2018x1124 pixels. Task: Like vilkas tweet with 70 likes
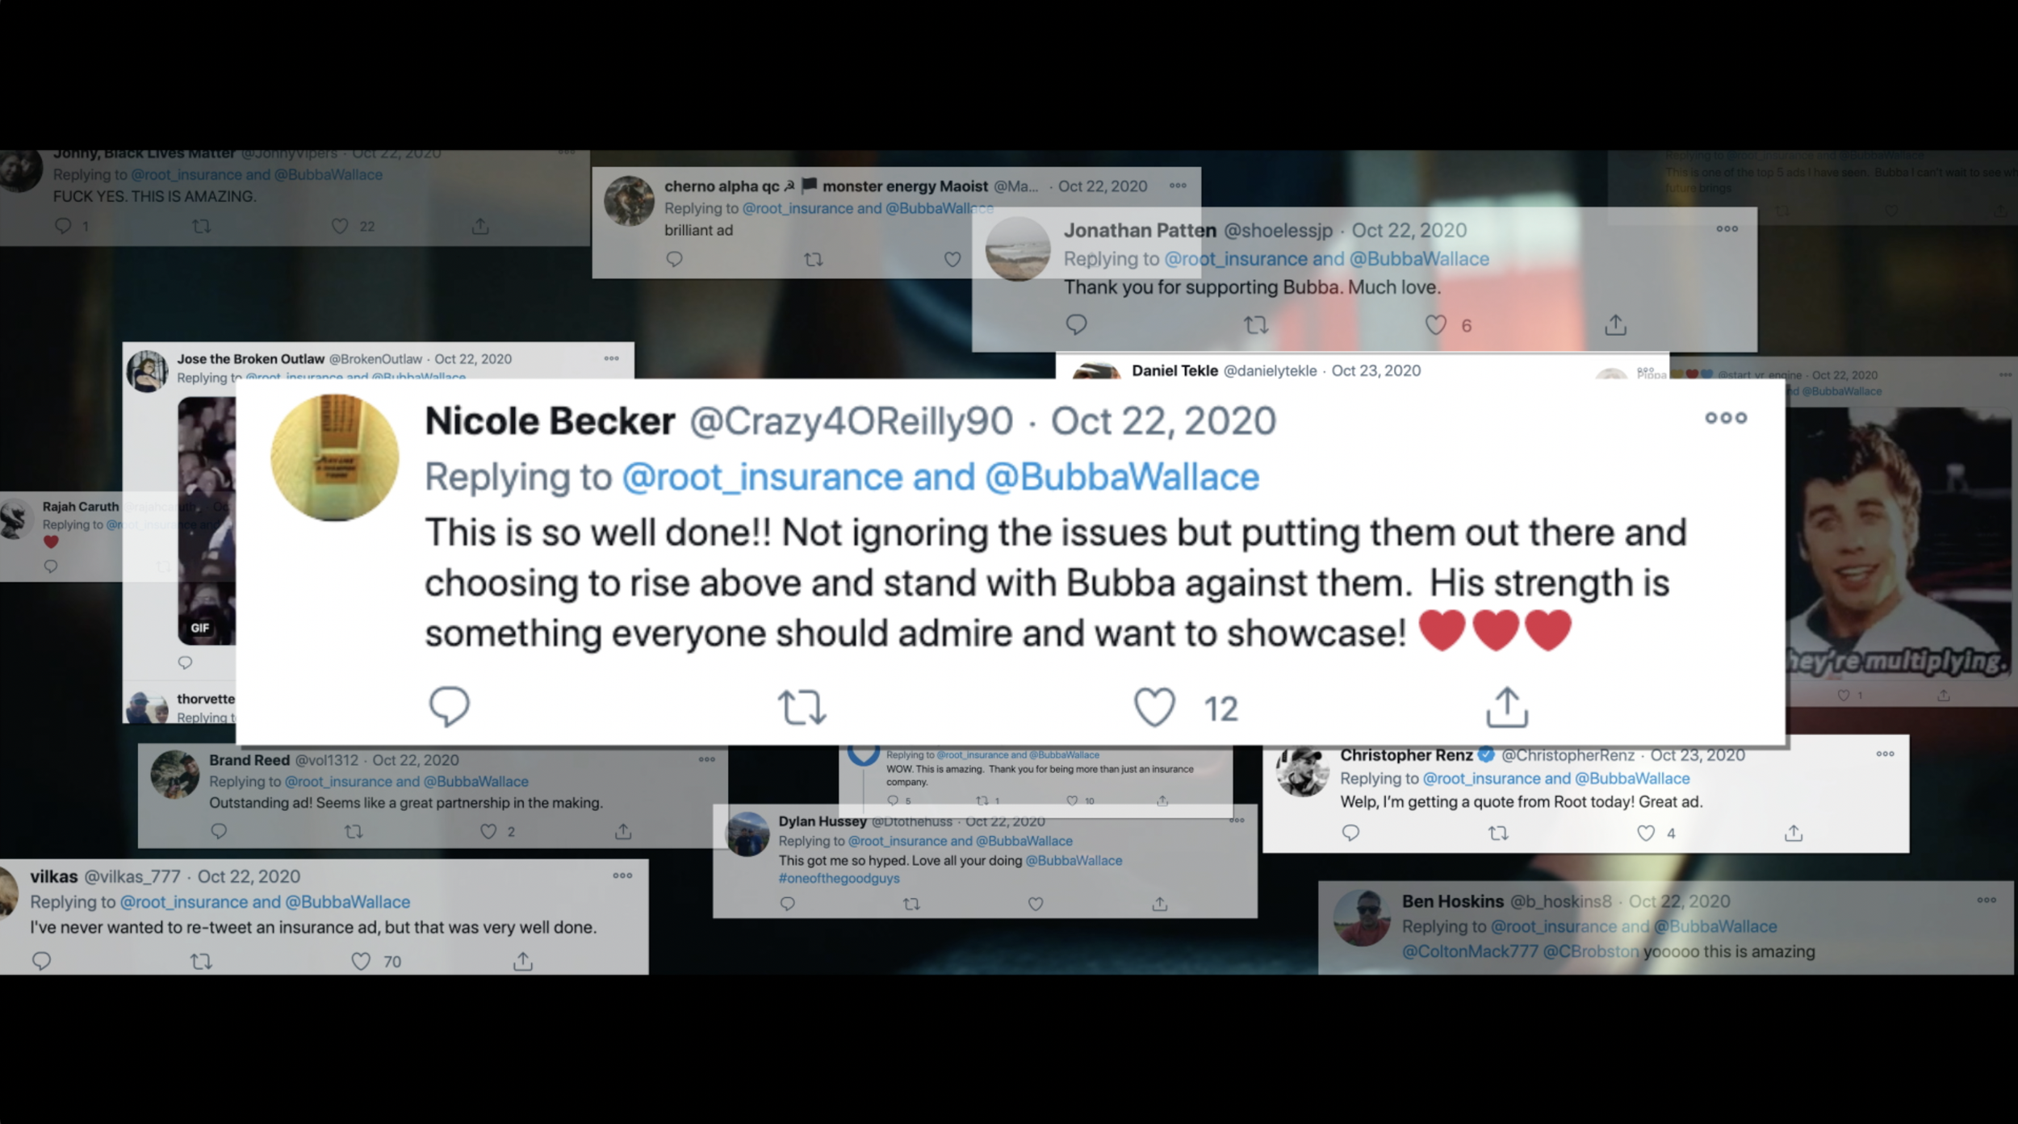click(x=361, y=961)
